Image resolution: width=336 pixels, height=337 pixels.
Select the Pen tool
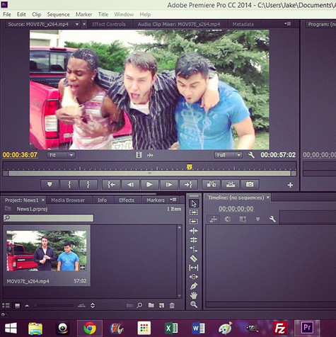[194, 286]
